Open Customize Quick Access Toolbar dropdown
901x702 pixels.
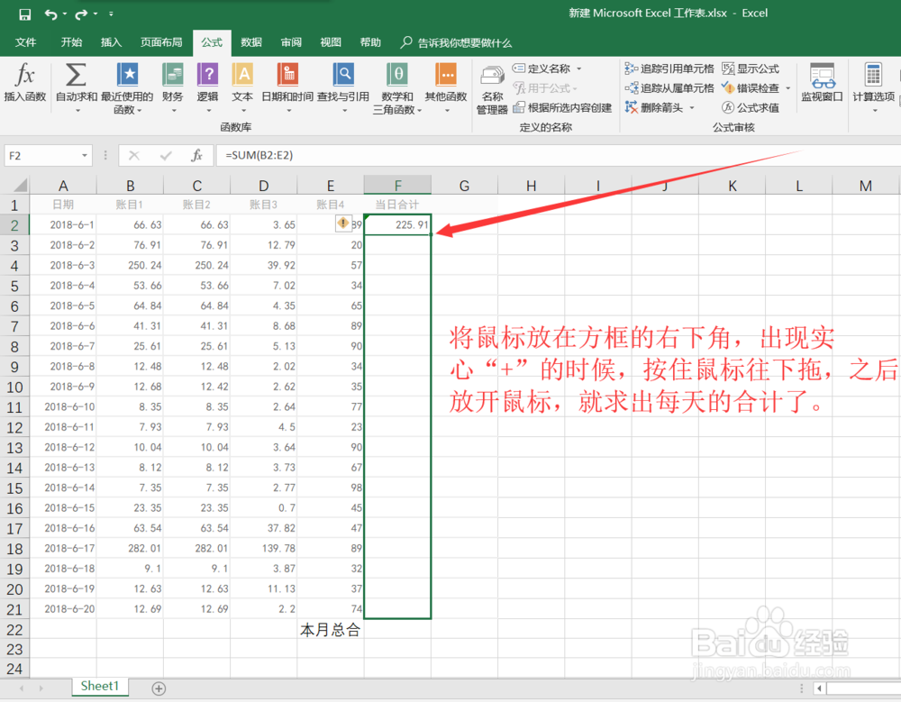point(111,14)
